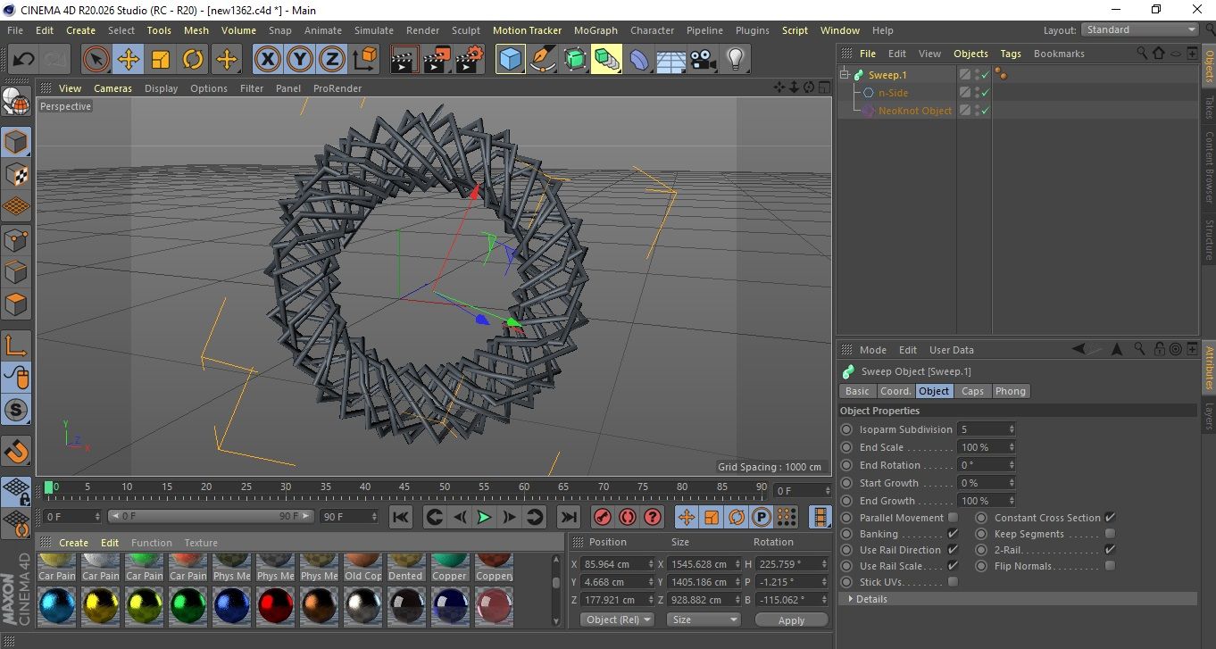Open Edit Render Settings icon

coord(470,60)
